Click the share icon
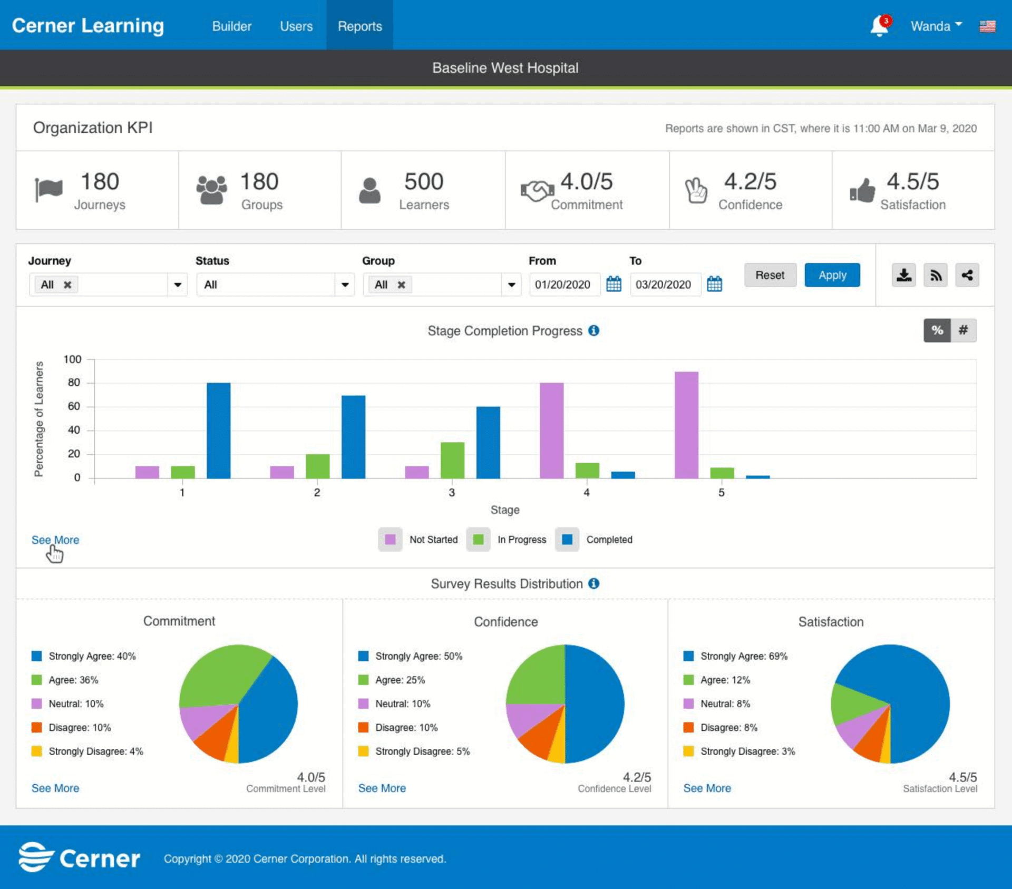The height and width of the screenshot is (889, 1012). click(x=967, y=275)
